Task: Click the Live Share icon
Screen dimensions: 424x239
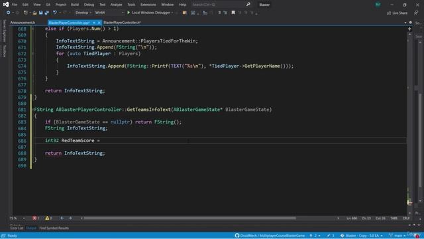Action: 389,13
